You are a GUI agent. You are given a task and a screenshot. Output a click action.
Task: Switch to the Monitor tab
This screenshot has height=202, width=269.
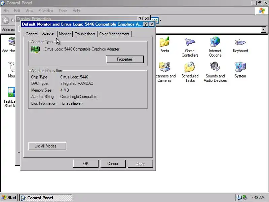pos(65,34)
